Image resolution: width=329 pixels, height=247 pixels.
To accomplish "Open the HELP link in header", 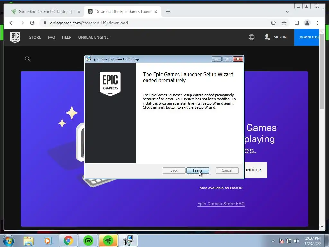I will coord(67,37).
